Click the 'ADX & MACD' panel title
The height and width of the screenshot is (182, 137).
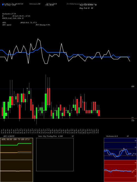(9, 136)
